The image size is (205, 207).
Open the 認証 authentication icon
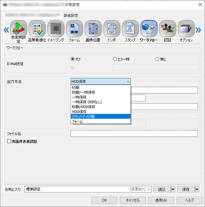tap(168, 29)
